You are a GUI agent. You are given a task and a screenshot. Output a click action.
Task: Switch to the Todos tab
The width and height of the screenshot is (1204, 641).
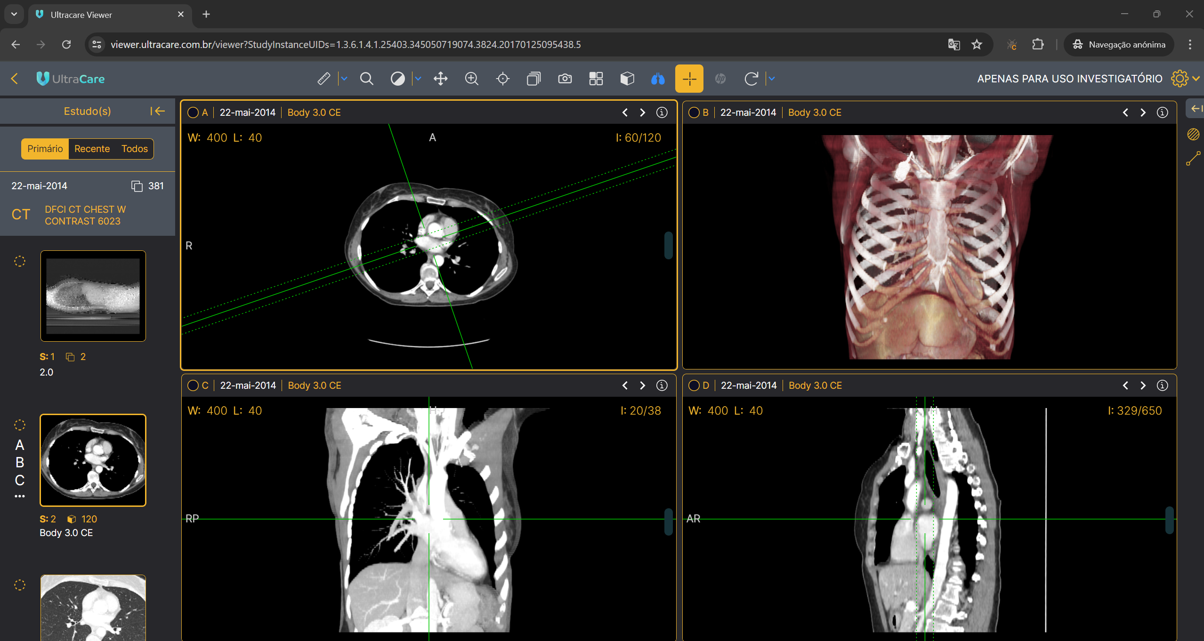(x=134, y=149)
